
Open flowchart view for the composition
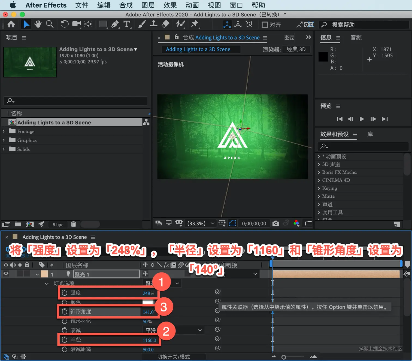pos(146,122)
